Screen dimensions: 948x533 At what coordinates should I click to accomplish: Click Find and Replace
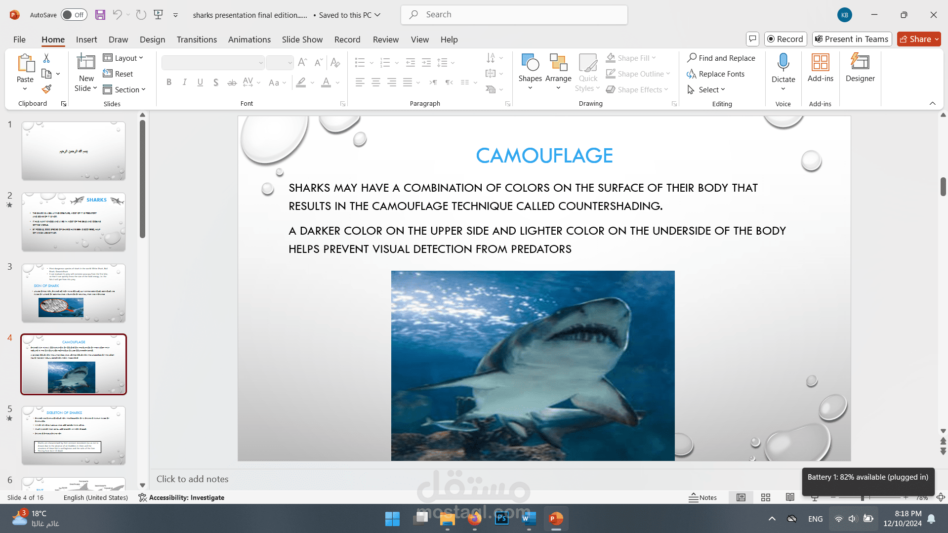[721, 58]
